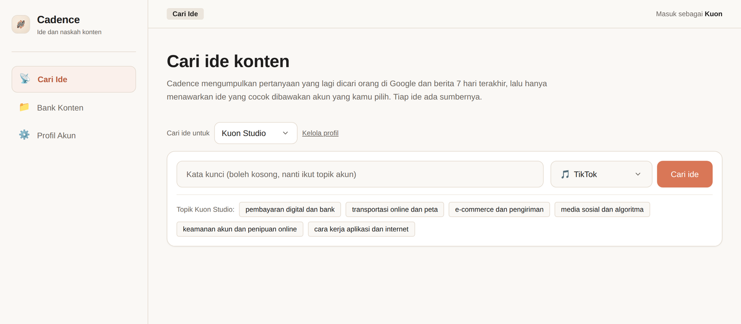The width and height of the screenshot is (741, 324).
Task: Click the Topik Kuon Studio label
Action: coord(206,209)
